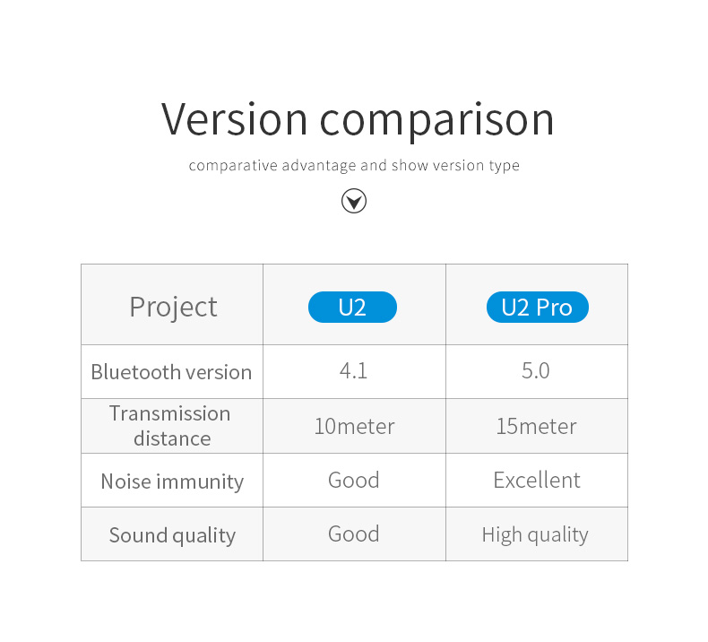The image size is (708, 642).
Task: Click the Version comparison heading
Action: (358, 119)
